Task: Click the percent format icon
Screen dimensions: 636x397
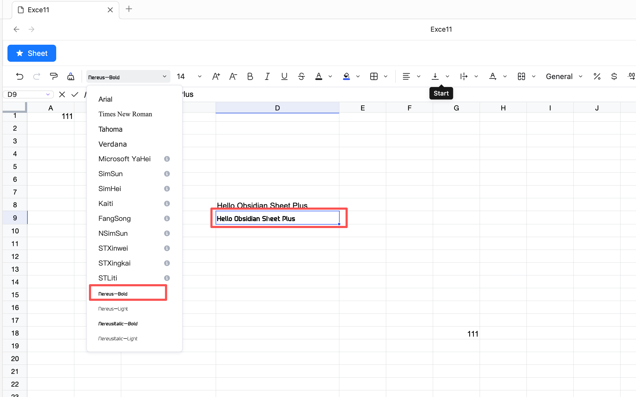Action: [597, 77]
